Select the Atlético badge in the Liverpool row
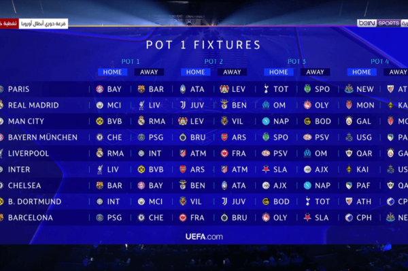408x271 pixels. tap(183, 153)
